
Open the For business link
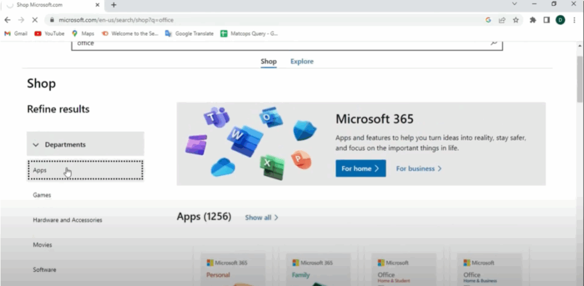coord(419,168)
